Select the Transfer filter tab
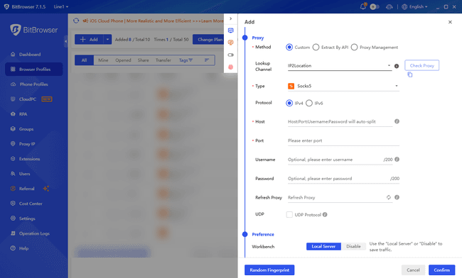Image resolution: width=462 pixels, height=278 pixels. click(x=163, y=60)
